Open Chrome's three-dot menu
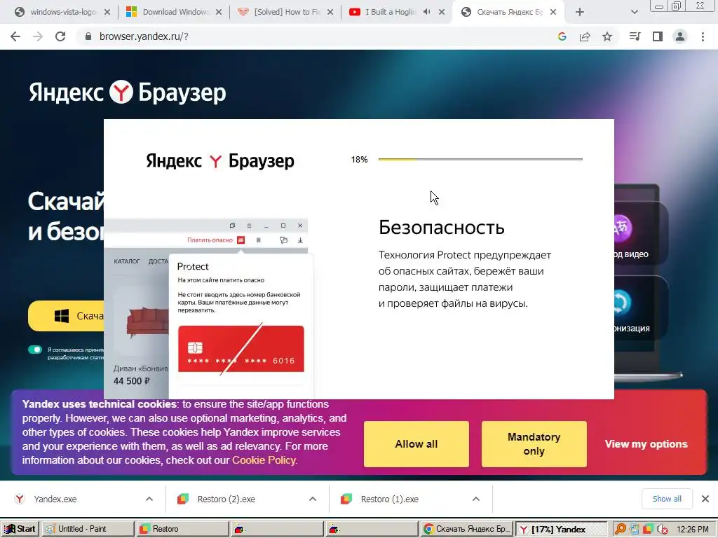The width and height of the screenshot is (718, 538). coord(703,36)
